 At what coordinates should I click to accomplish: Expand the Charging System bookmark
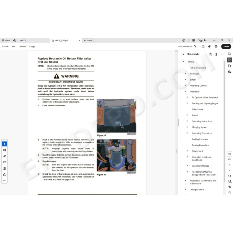tap(187, 127)
